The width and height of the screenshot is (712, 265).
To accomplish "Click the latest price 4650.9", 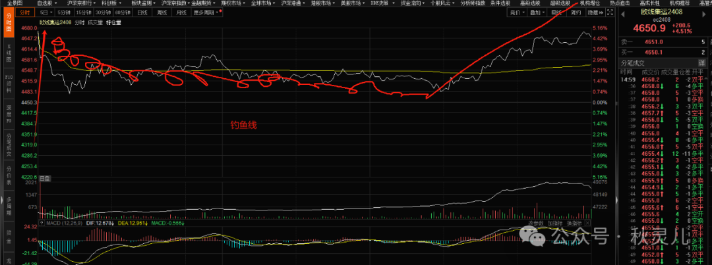I will (x=649, y=28).
